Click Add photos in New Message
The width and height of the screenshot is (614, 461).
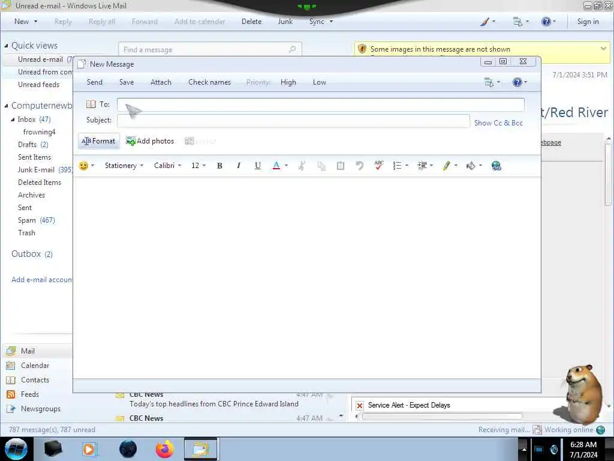(x=150, y=141)
